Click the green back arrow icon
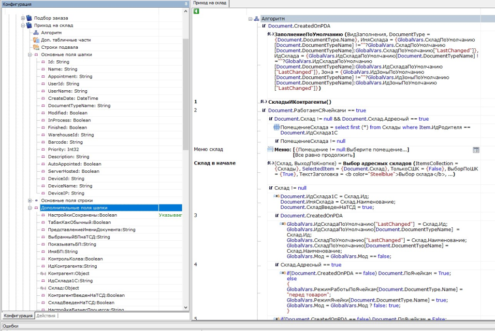The height and width of the screenshot is (331, 495). [x=196, y=12]
